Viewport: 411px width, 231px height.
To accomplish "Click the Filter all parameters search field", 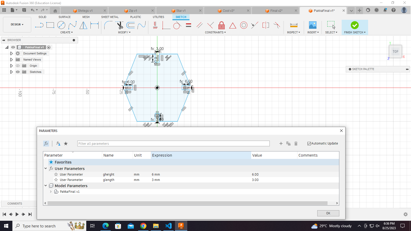I will 173,143.
